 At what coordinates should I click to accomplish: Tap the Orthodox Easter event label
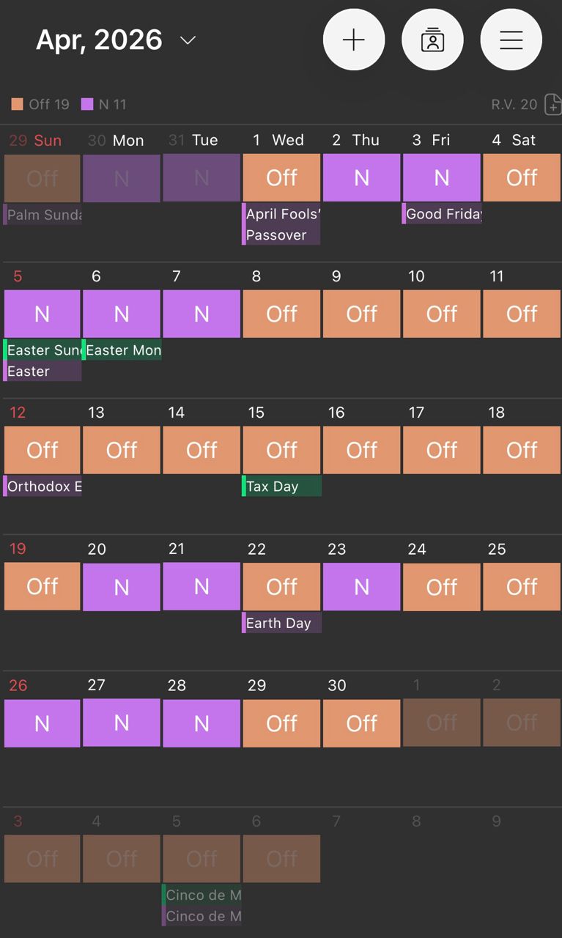[42, 486]
